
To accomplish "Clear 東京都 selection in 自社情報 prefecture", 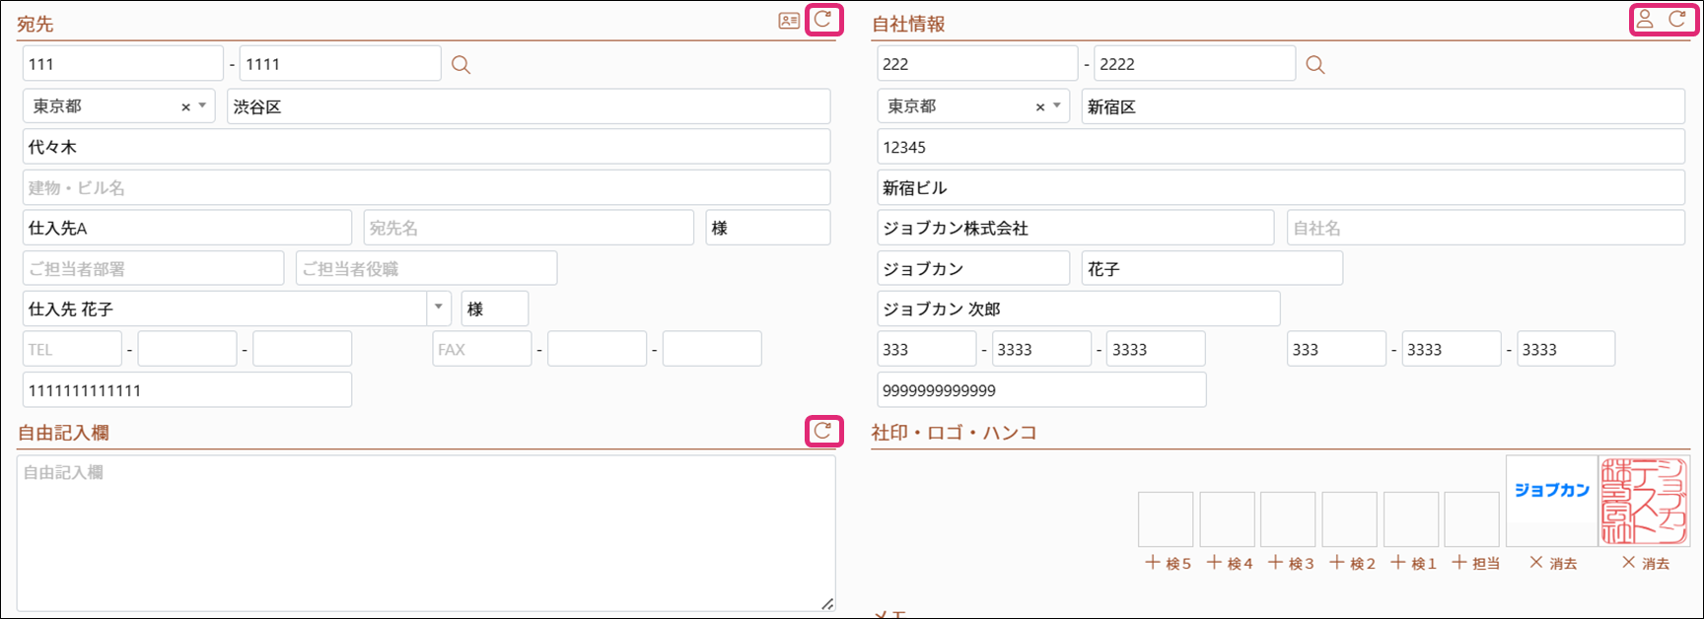I will pos(1040,106).
